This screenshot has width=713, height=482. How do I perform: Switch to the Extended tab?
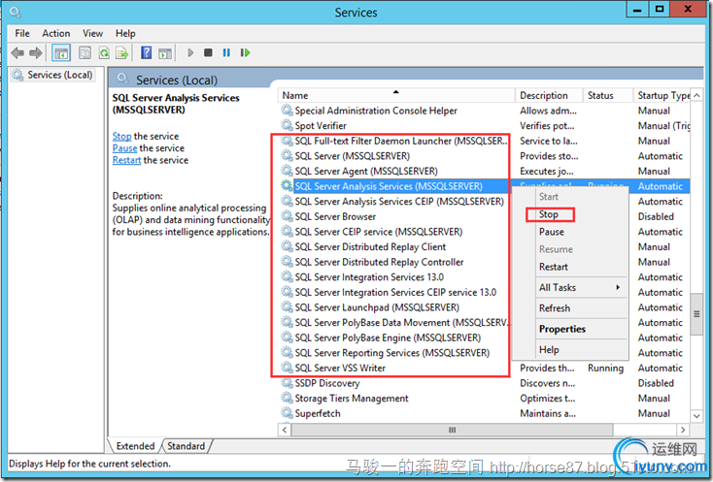click(135, 446)
